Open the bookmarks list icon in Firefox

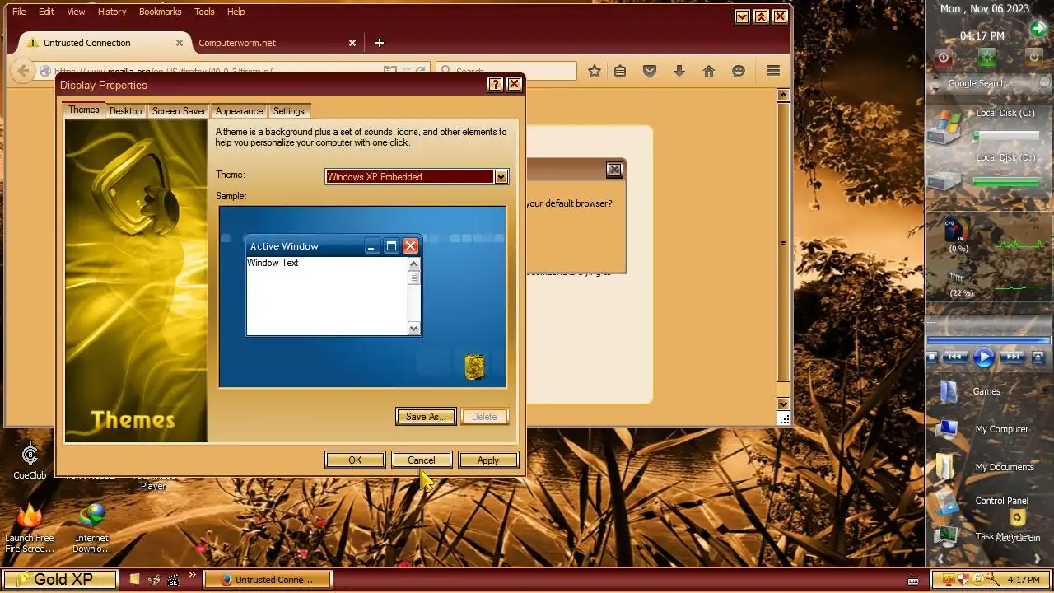pyautogui.click(x=620, y=72)
